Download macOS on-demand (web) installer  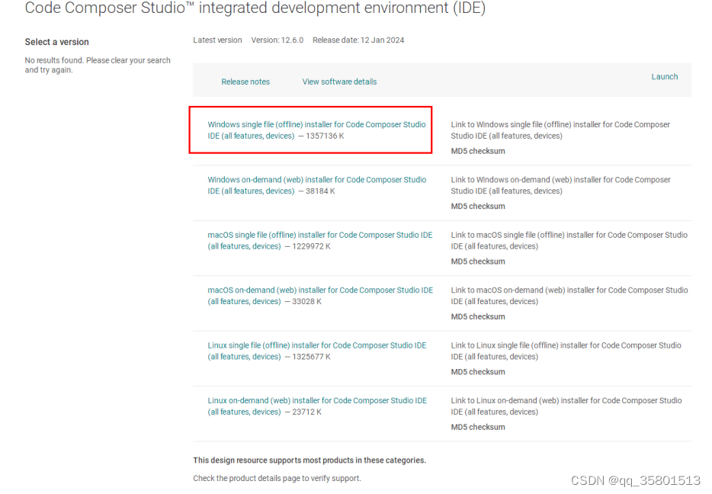point(320,296)
